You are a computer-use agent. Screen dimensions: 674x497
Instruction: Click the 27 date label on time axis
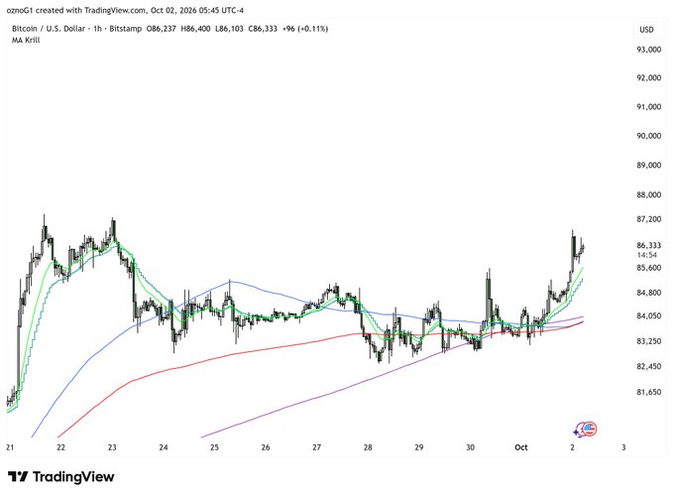(x=317, y=447)
